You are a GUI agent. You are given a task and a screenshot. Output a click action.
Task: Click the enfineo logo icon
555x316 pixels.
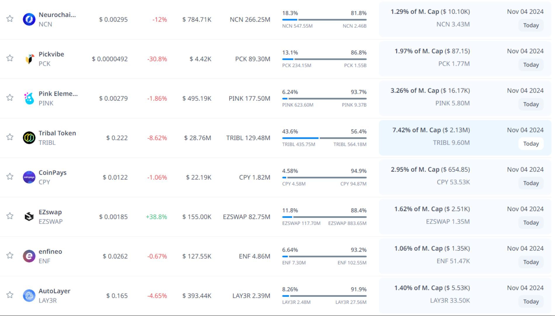[29, 256]
